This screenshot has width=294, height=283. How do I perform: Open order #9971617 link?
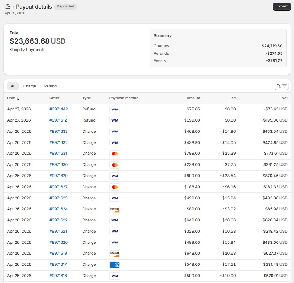[x=58, y=264]
